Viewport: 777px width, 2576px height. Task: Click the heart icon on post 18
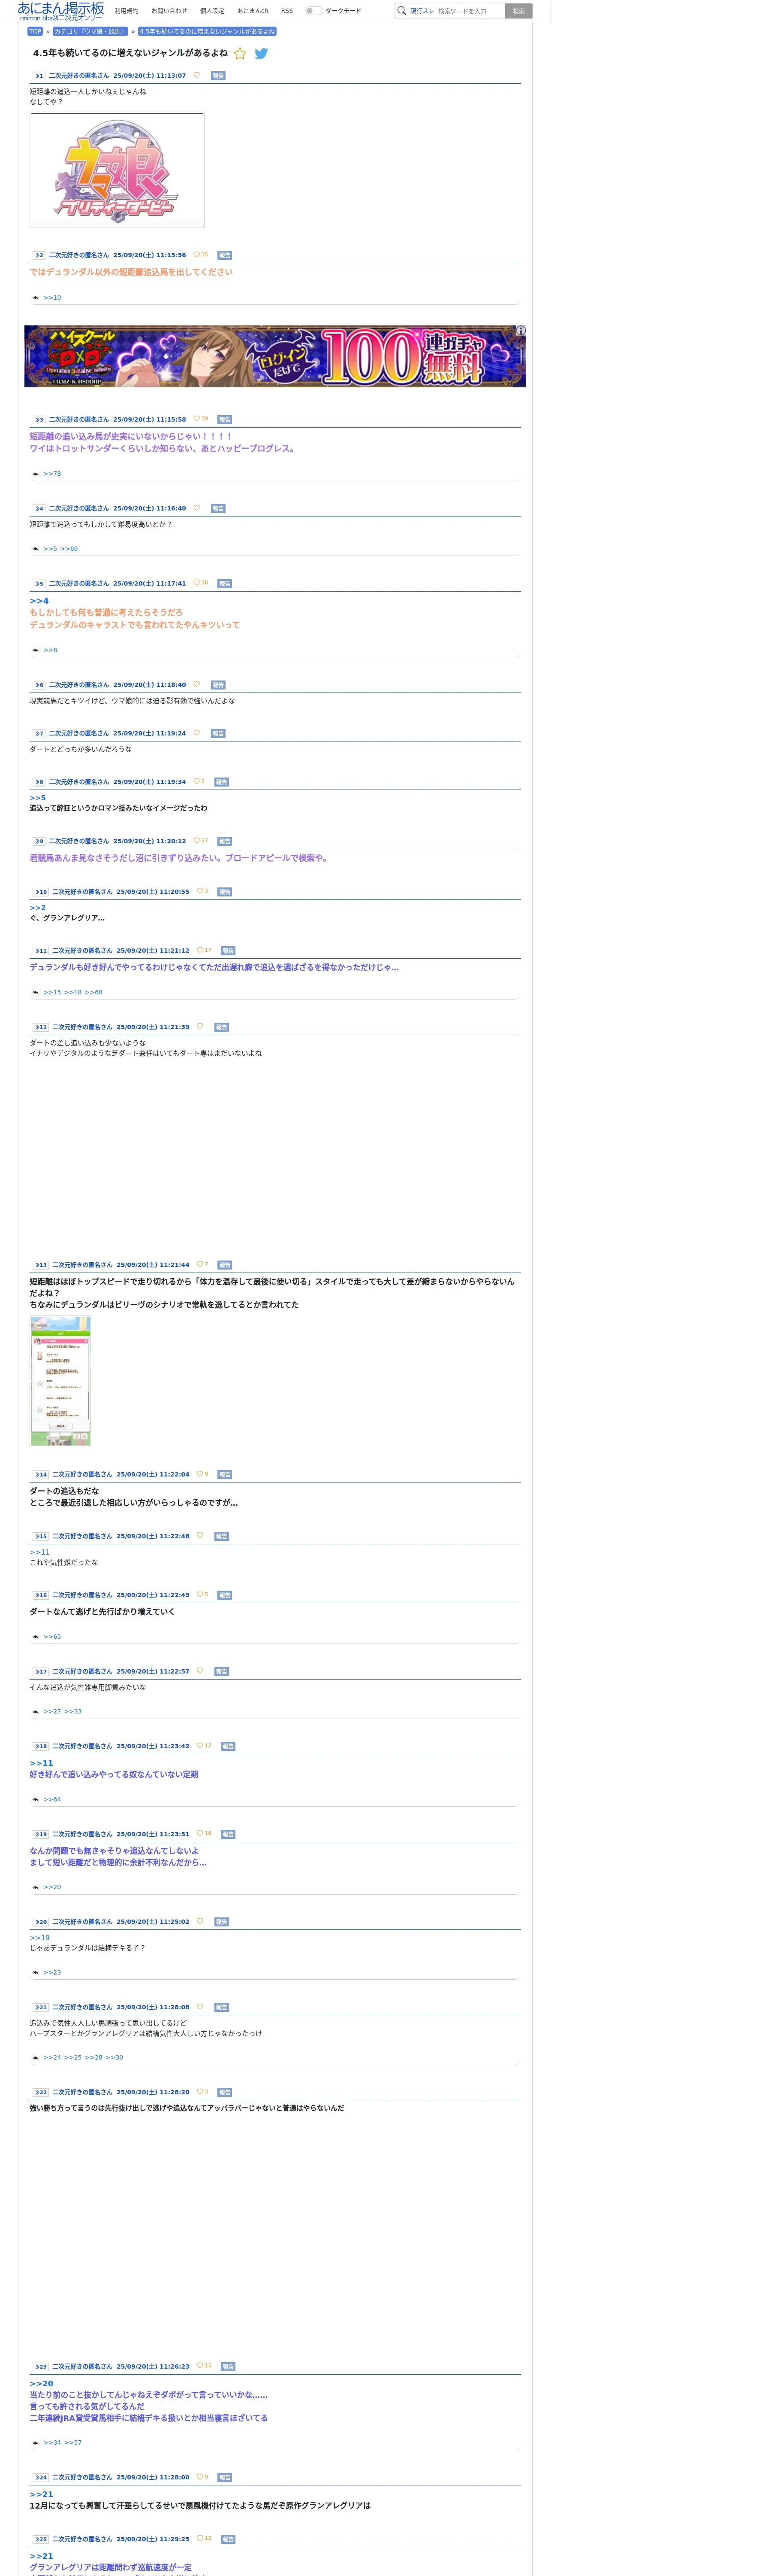pos(200,1746)
